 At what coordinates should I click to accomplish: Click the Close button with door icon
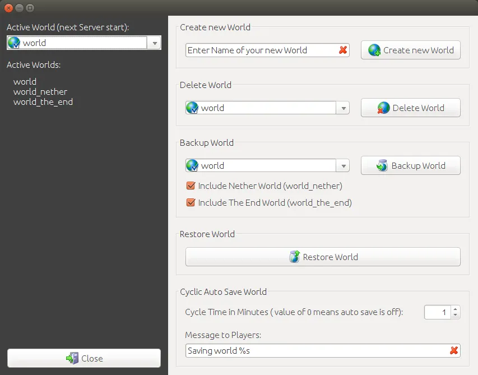84,358
